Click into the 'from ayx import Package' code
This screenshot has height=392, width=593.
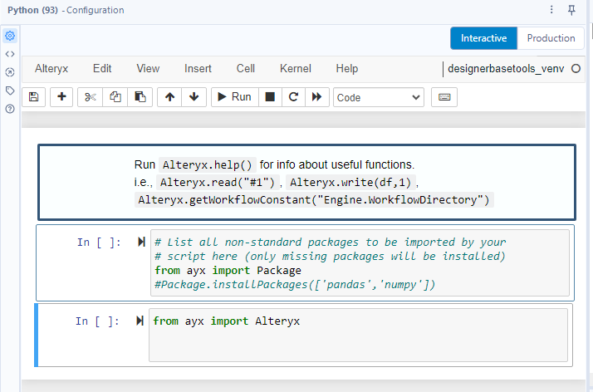[x=228, y=270]
